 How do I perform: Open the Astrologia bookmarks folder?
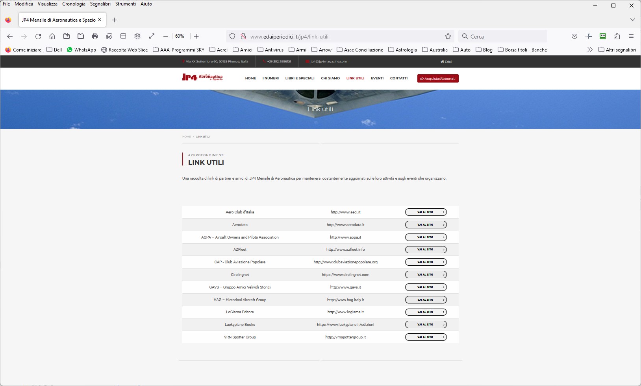tap(402, 50)
